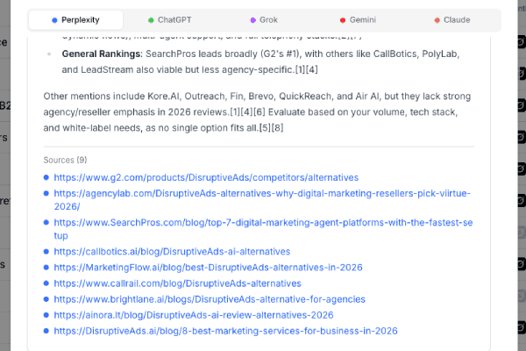Image resolution: width=526 pixels, height=351 pixels.
Task: Switch to the Perplexity tab
Action: click(x=75, y=20)
